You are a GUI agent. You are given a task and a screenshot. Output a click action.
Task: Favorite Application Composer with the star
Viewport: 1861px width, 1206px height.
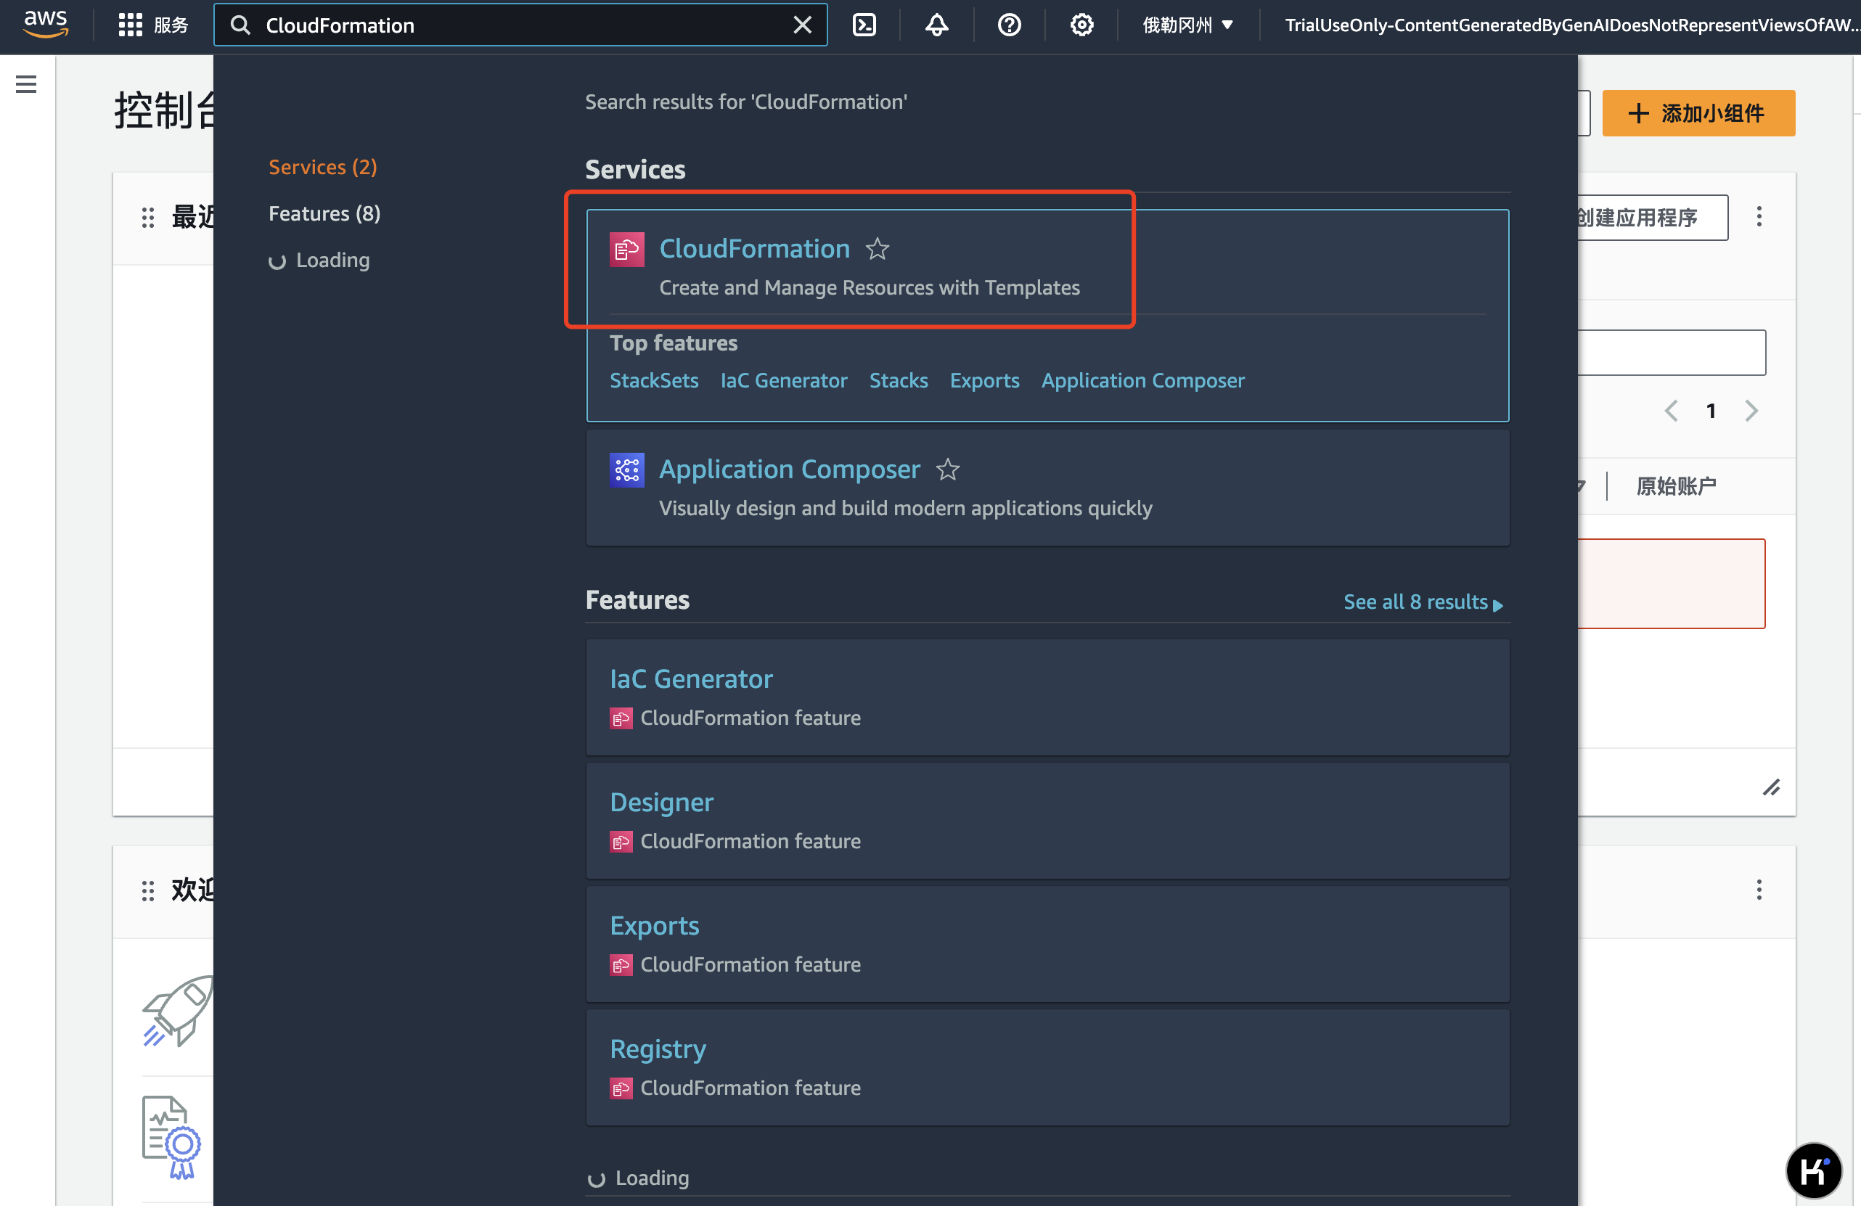(x=948, y=469)
